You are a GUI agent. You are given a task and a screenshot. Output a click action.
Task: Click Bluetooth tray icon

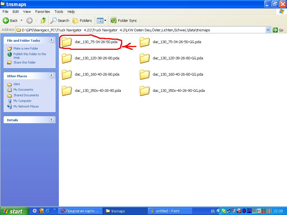pyautogui.click(x=244, y=211)
